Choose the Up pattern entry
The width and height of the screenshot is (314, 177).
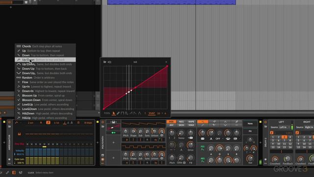point(45,51)
